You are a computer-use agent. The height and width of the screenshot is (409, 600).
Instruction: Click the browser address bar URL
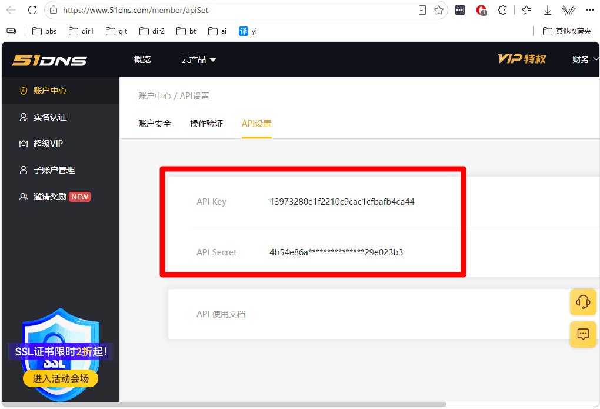(x=135, y=10)
